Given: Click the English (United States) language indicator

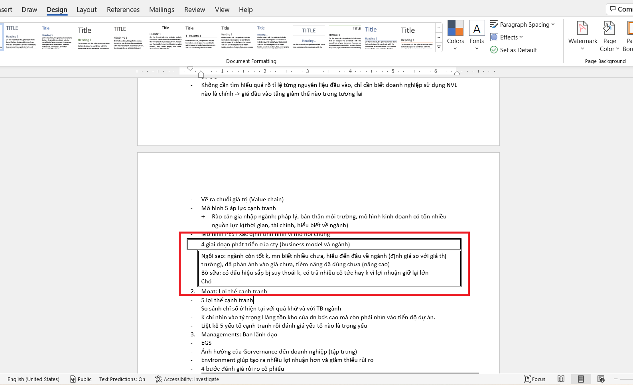Looking at the screenshot, I should coord(34,379).
